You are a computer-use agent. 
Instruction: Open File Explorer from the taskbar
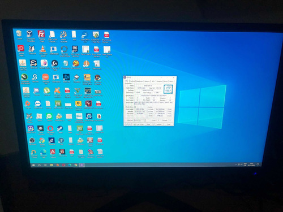(x=52, y=165)
